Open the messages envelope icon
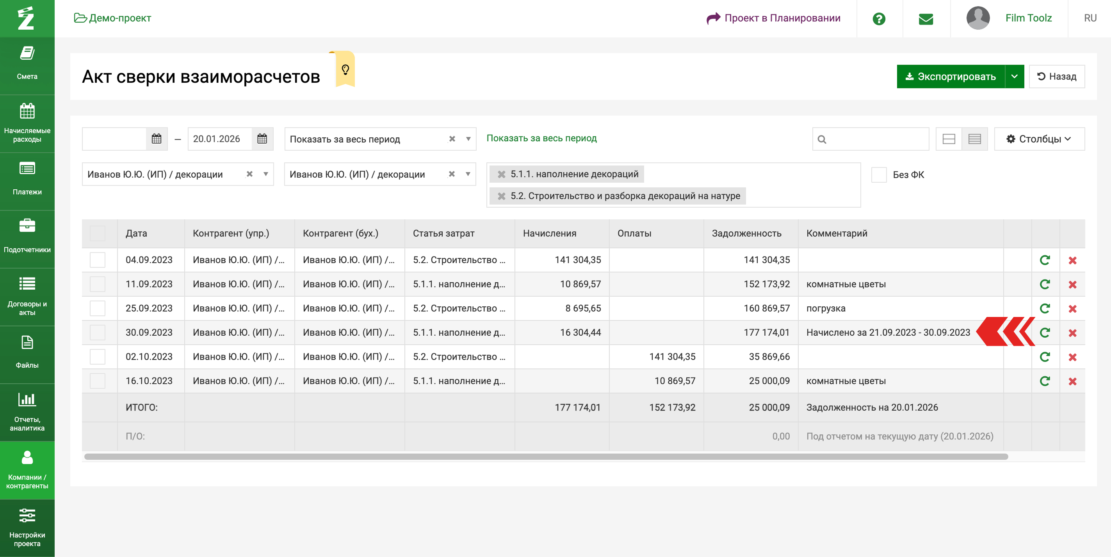 tap(926, 18)
